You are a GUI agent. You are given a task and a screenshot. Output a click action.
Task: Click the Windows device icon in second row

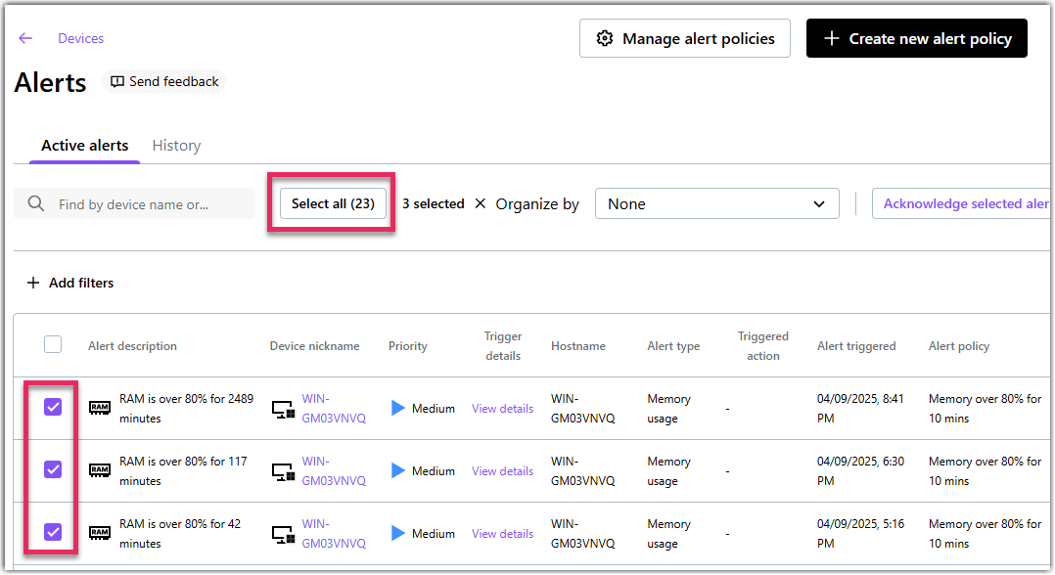tap(284, 471)
